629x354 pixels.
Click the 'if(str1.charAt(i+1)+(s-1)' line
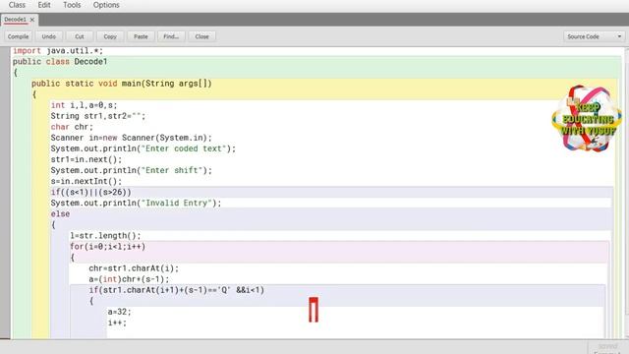pyautogui.click(x=177, y=290)
